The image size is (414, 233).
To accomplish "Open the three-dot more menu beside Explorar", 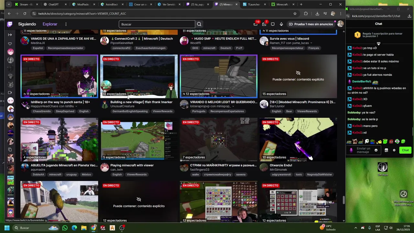I will pos(66,24).
